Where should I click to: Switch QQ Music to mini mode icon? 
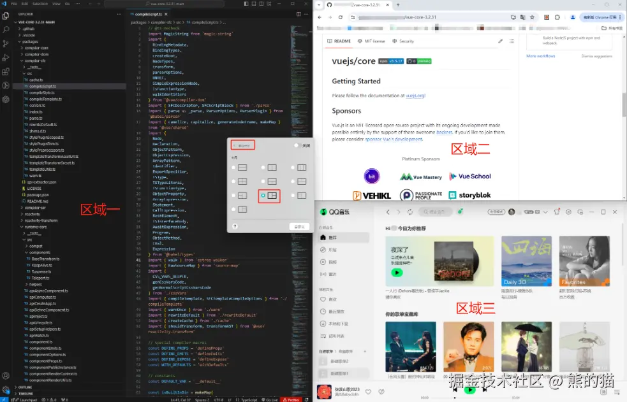pyautogui.click(x=580, y=212)
